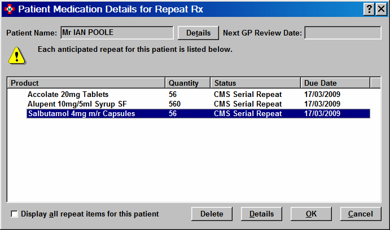
Task: Confirm with the OK button
Action: [311, 214]
